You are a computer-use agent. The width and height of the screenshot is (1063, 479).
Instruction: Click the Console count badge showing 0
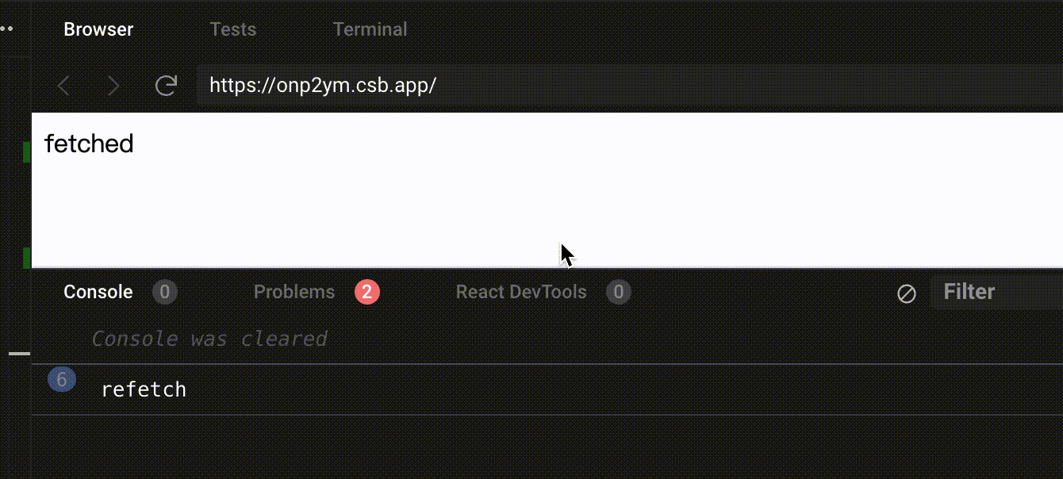[164, 292]
